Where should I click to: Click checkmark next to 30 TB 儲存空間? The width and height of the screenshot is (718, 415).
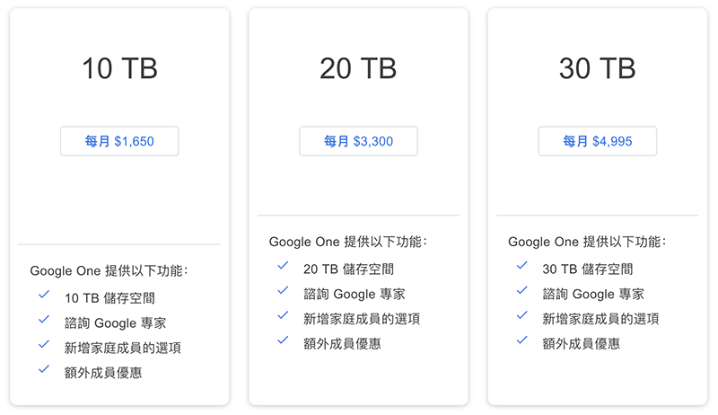coord(521,266)
